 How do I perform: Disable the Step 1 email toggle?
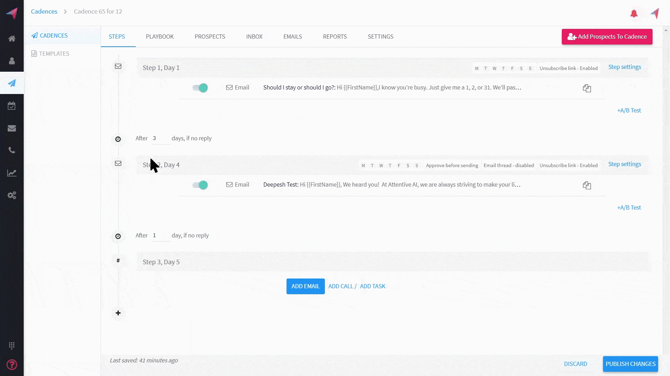click(x=200, y=88)
